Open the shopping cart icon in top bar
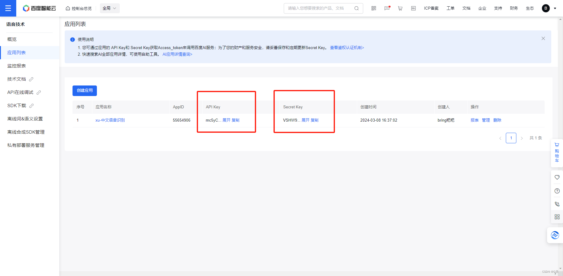 (400, 8)
